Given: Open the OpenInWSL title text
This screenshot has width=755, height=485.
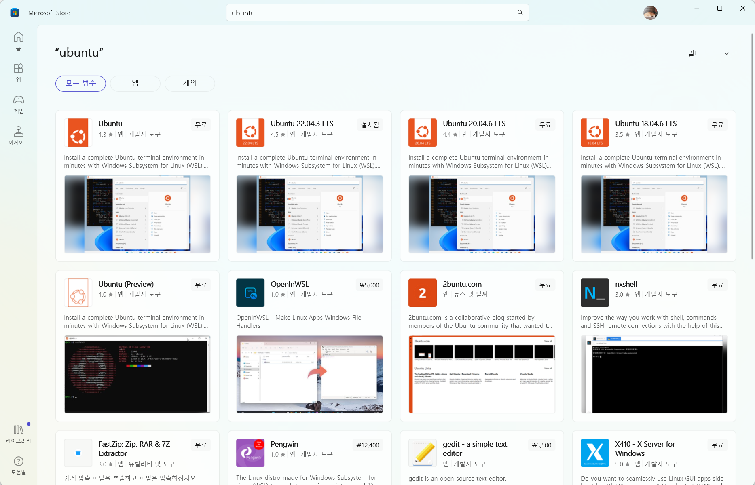Looking at the screenshot, I should point(290,284).
